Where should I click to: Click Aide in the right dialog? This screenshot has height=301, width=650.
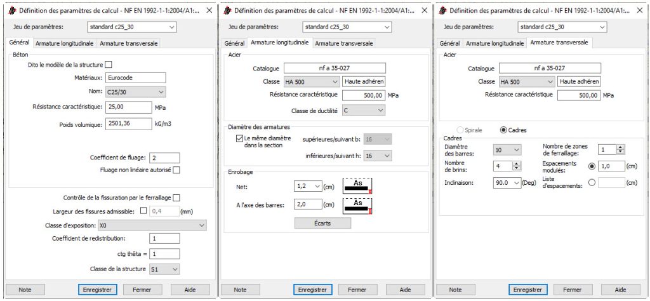621,290
